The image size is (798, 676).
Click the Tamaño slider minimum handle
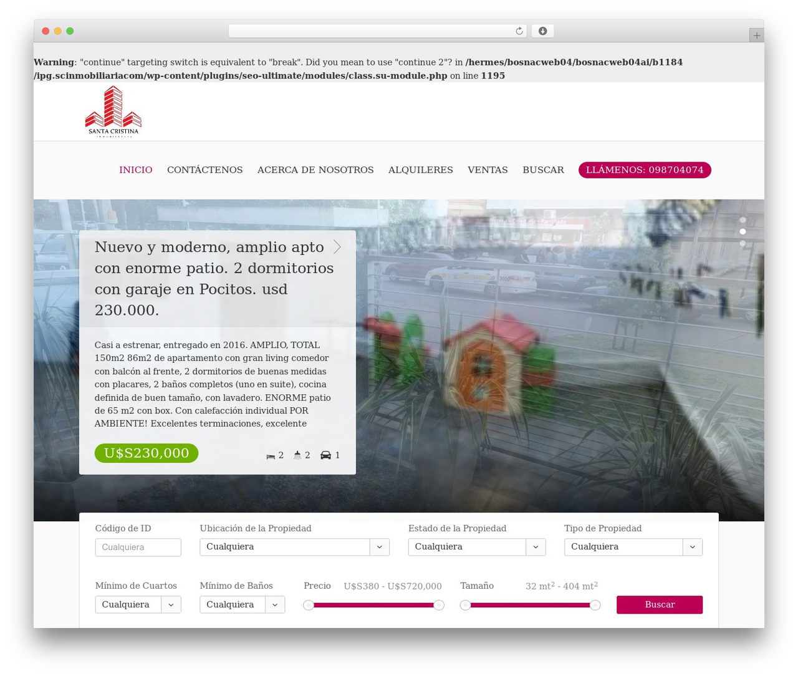pyautogui.click(x=465, y=605)
